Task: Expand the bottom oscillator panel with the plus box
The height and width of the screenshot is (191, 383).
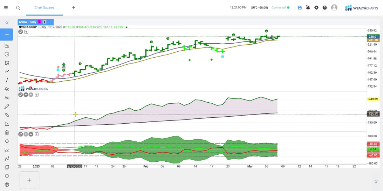Action: 36,134
